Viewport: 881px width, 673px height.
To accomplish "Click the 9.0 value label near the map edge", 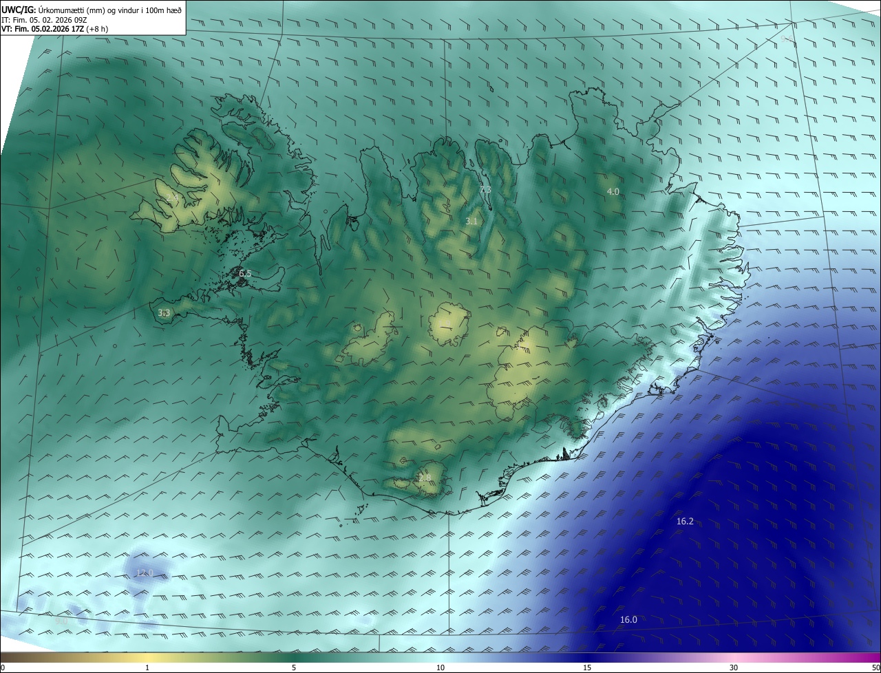I will [x=61, y=621].
